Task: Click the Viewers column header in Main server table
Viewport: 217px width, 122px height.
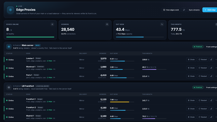Action: coord(103,53)
